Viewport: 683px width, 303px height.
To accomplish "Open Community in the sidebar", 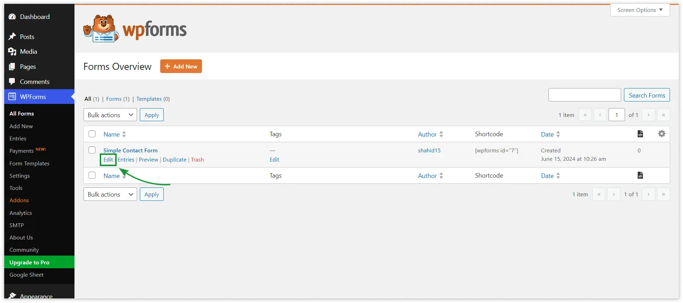I will (24, 250).
